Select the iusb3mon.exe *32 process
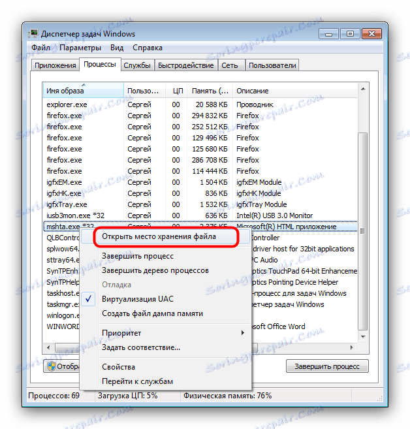Viewport: 410px width, 429px height. [x=200, y=215]
